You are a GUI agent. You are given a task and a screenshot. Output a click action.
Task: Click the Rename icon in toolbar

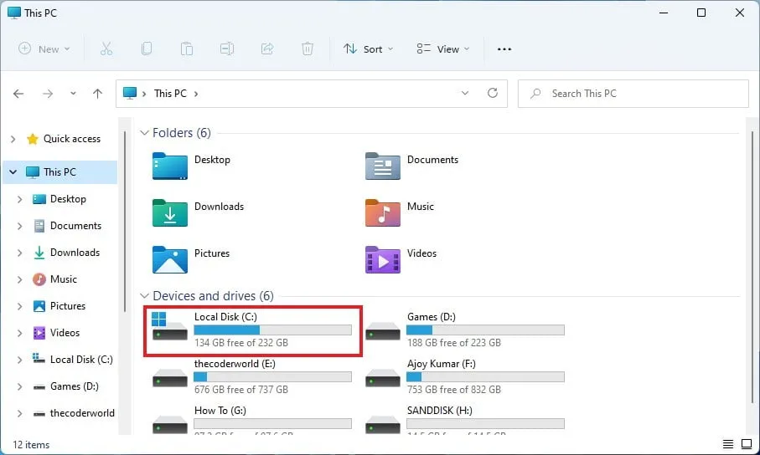coord(227,49)
